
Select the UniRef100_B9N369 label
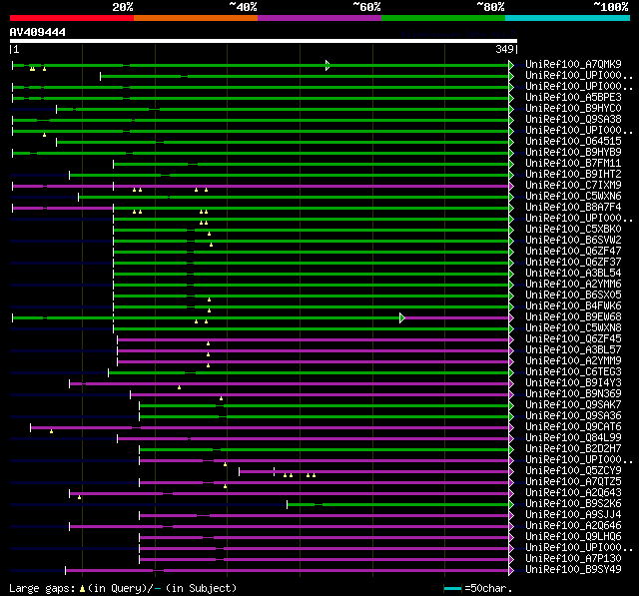(x=573, y=394)
